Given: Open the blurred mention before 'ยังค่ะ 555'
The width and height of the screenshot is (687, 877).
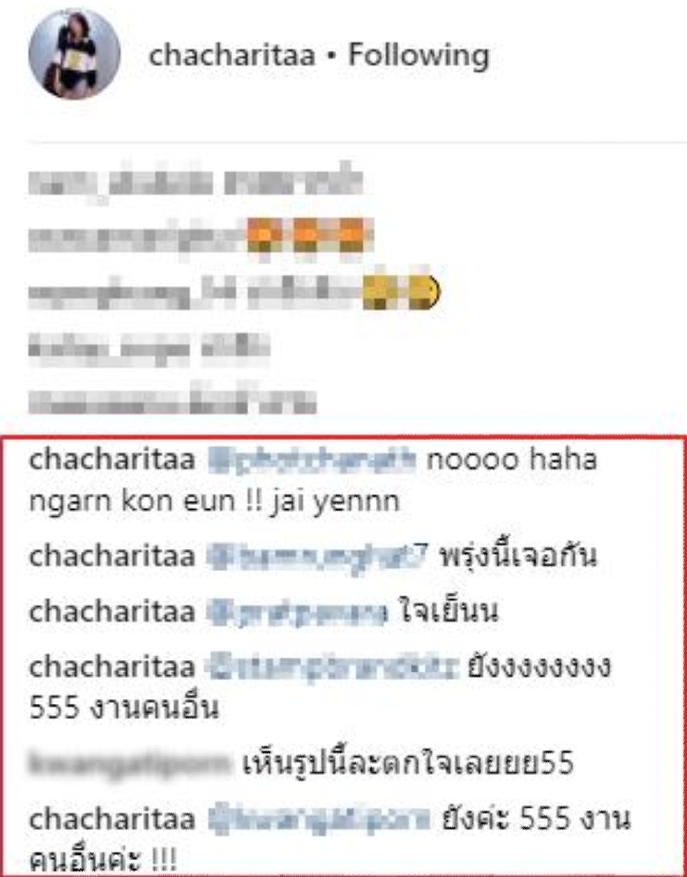Looking at the screenshot, I should click(319, 820).
